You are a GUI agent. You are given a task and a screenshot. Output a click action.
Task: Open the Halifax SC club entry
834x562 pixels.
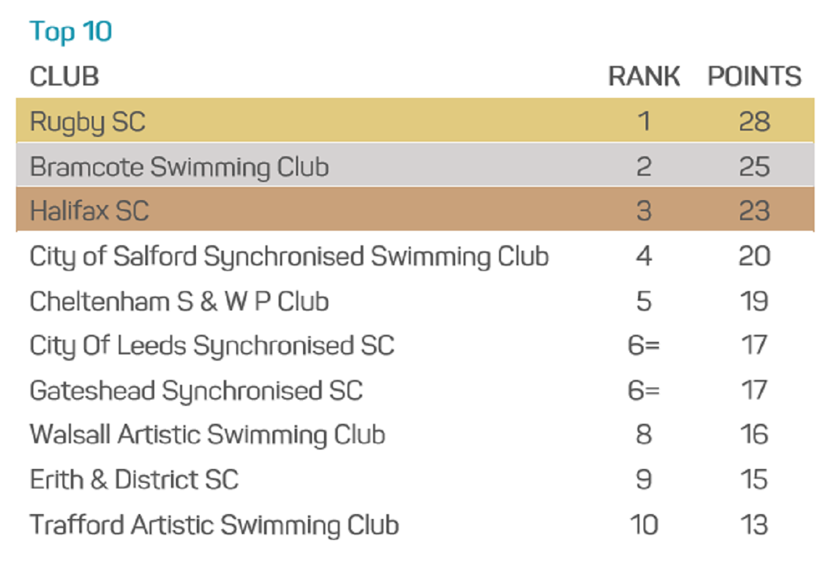(x=90, y=211)
